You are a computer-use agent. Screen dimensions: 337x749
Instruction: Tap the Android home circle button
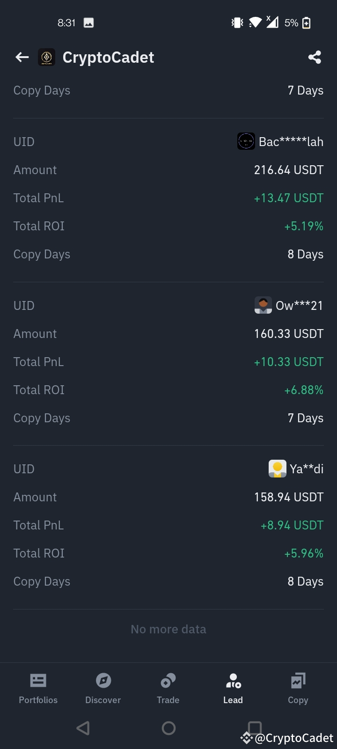[168, 728]
